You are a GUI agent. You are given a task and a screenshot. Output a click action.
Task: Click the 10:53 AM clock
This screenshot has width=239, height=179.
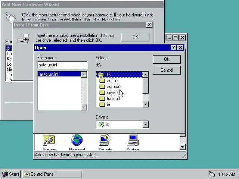tap(227, 174)
